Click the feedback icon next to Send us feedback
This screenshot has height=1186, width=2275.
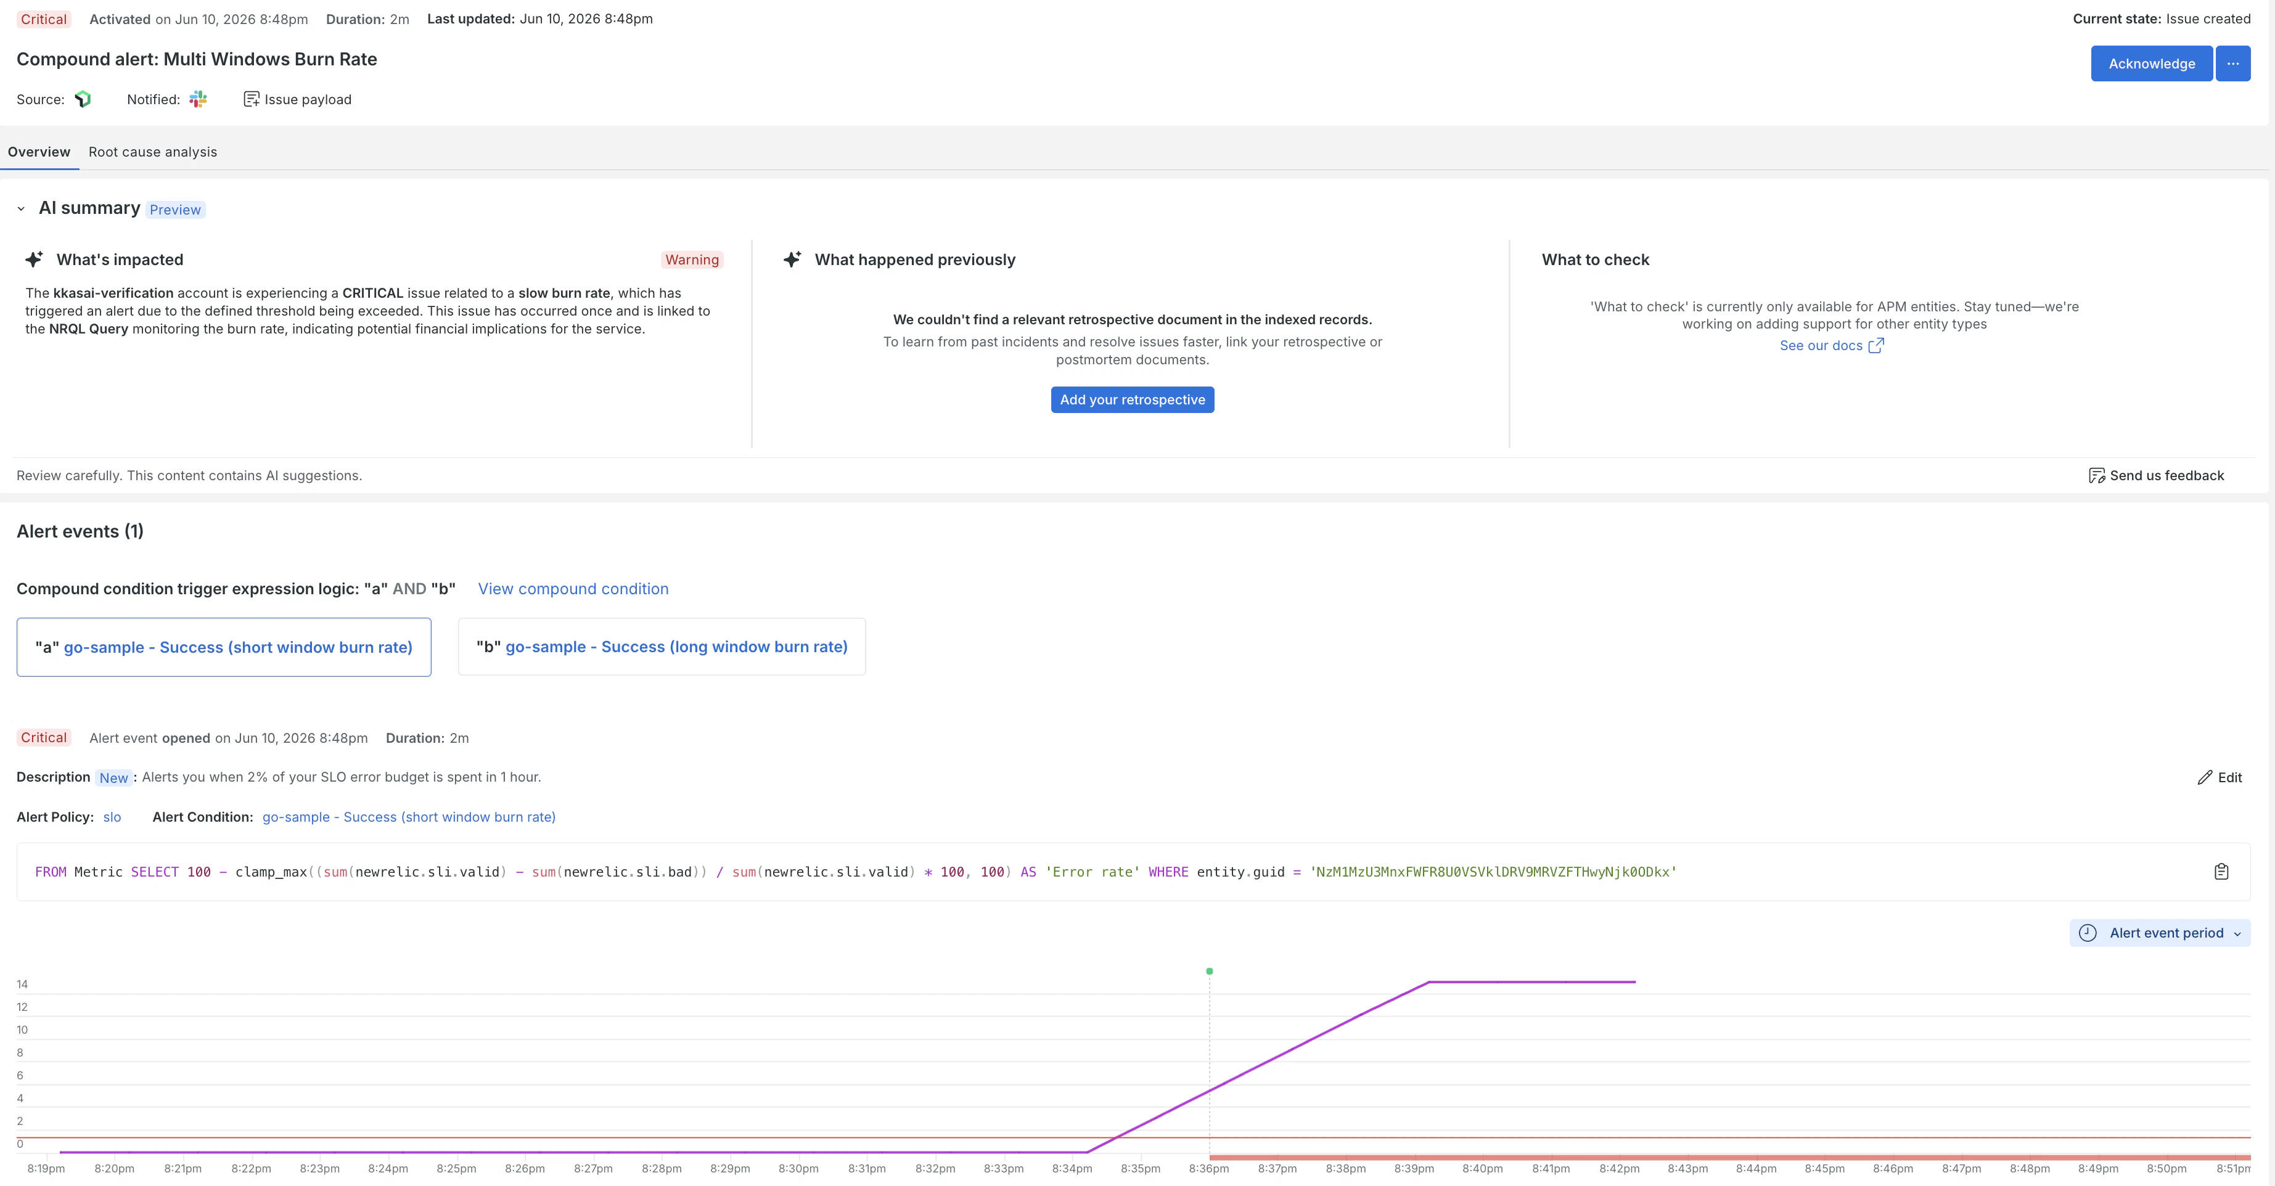(2097, 475)
